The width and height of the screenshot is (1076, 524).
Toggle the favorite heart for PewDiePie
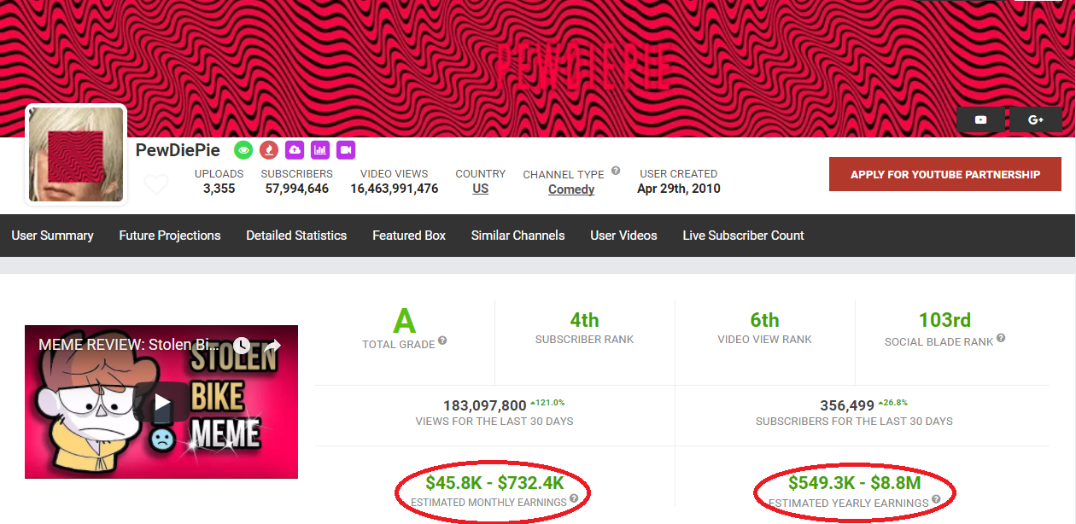pyautogui.click(x=156, y=185)
